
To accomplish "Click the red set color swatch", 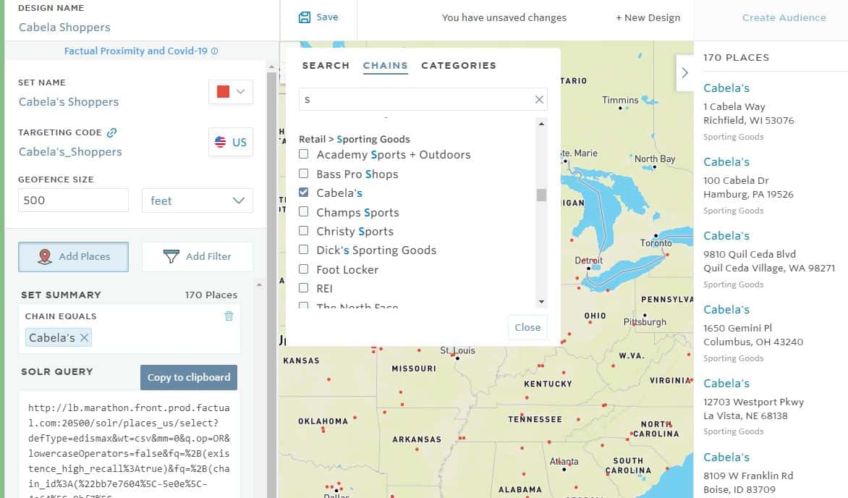I will tap(223, 92).
